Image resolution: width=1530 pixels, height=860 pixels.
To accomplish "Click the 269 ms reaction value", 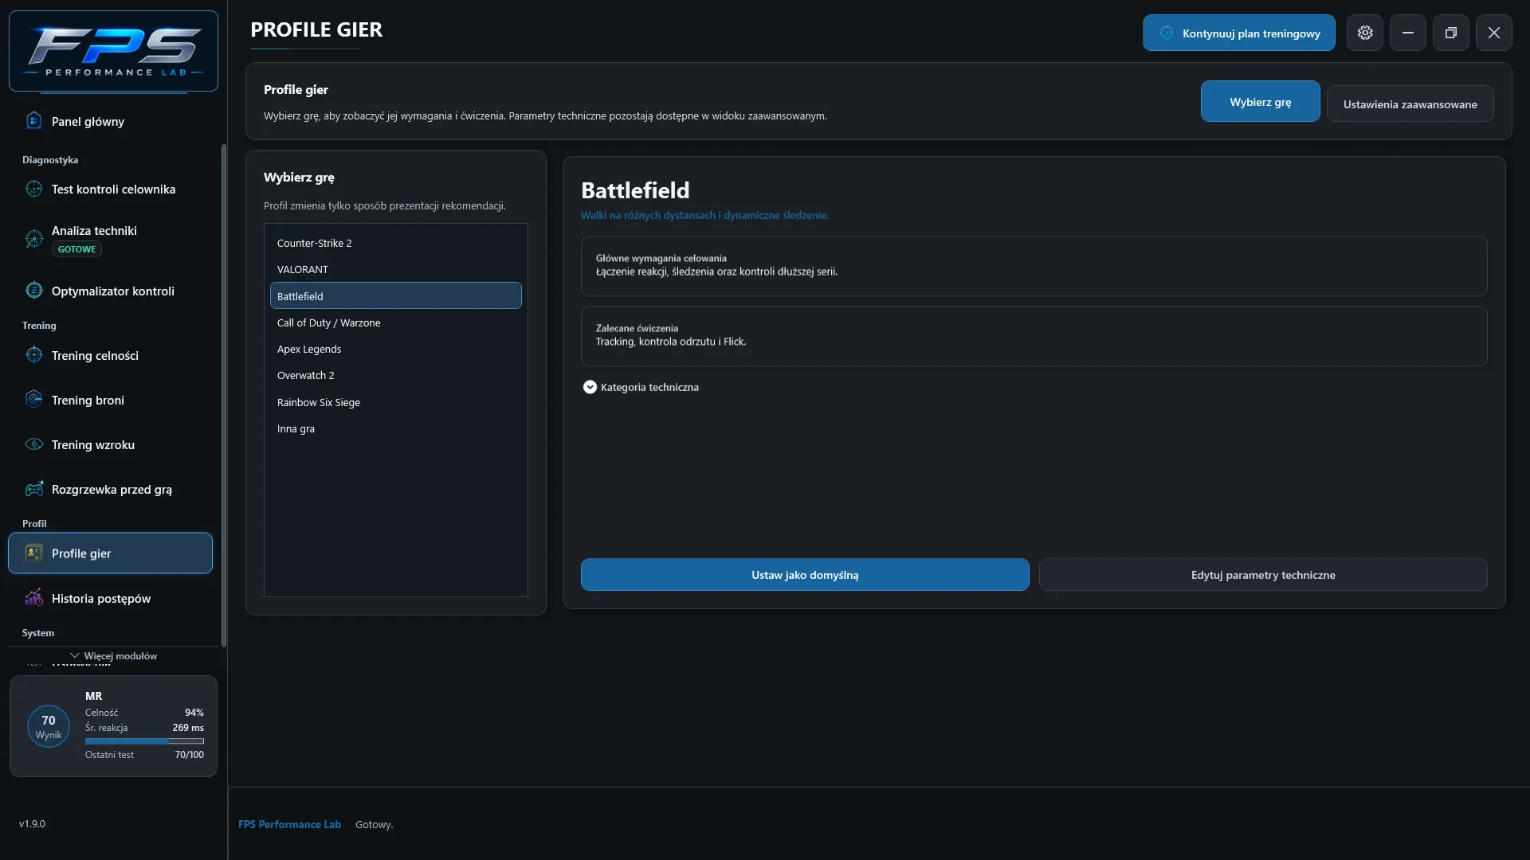I will [188, 727].
